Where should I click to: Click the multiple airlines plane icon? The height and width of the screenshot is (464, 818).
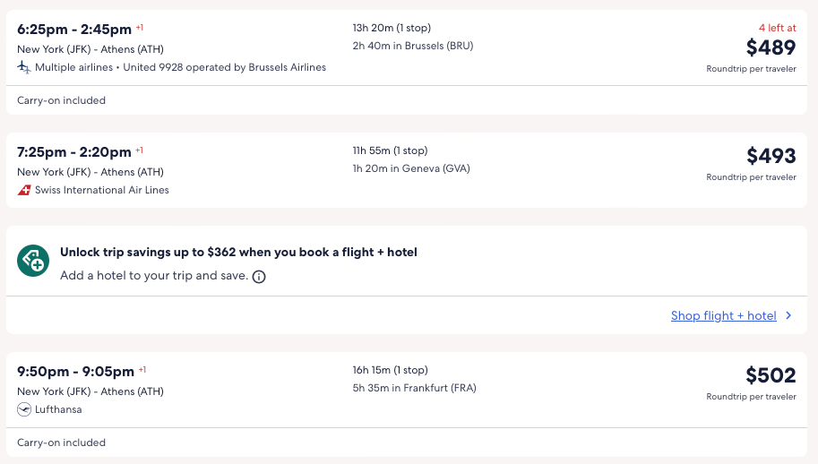[24, 67]
